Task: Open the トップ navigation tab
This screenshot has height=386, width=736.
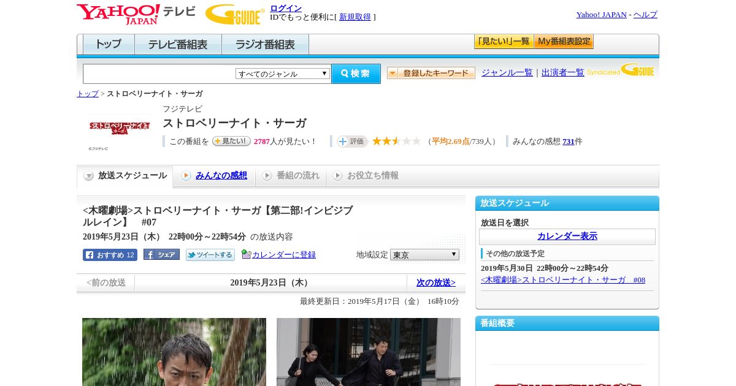Action: tap(109, 45)
